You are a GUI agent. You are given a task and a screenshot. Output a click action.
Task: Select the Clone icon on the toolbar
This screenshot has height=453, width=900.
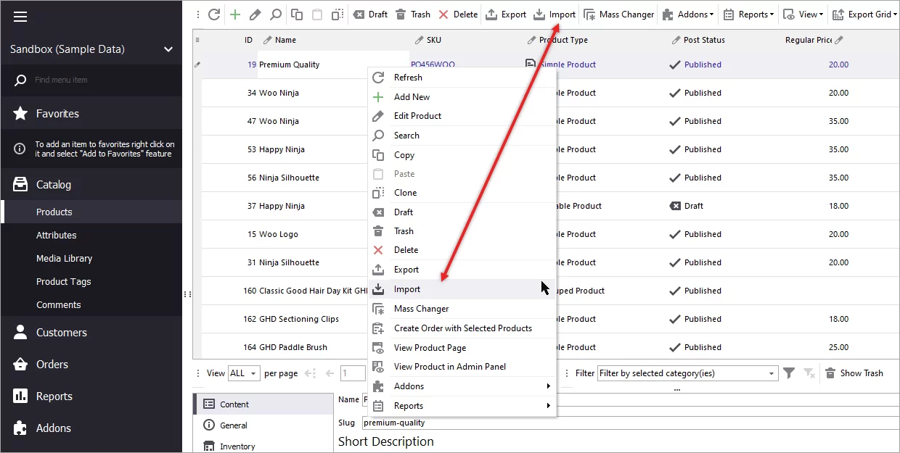[x=335, y=14]
